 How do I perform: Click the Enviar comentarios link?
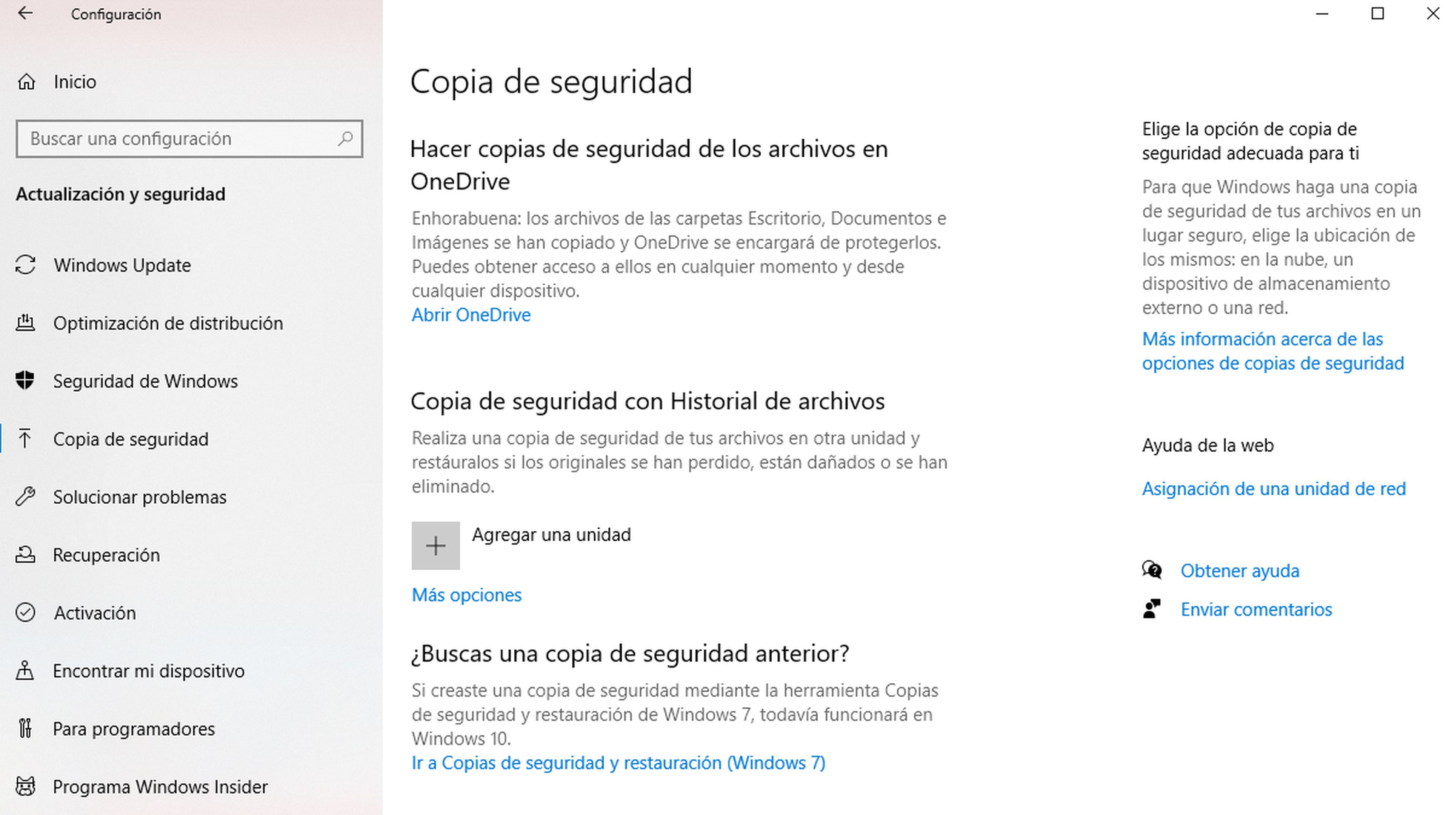pyautogui.click(x=1256, y=609)
